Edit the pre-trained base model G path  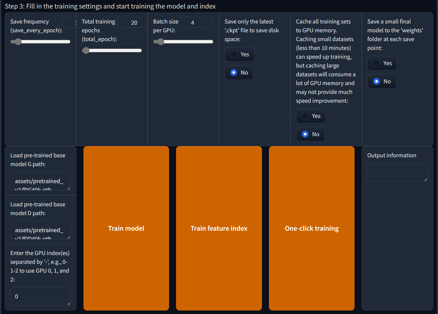[40, 181]
